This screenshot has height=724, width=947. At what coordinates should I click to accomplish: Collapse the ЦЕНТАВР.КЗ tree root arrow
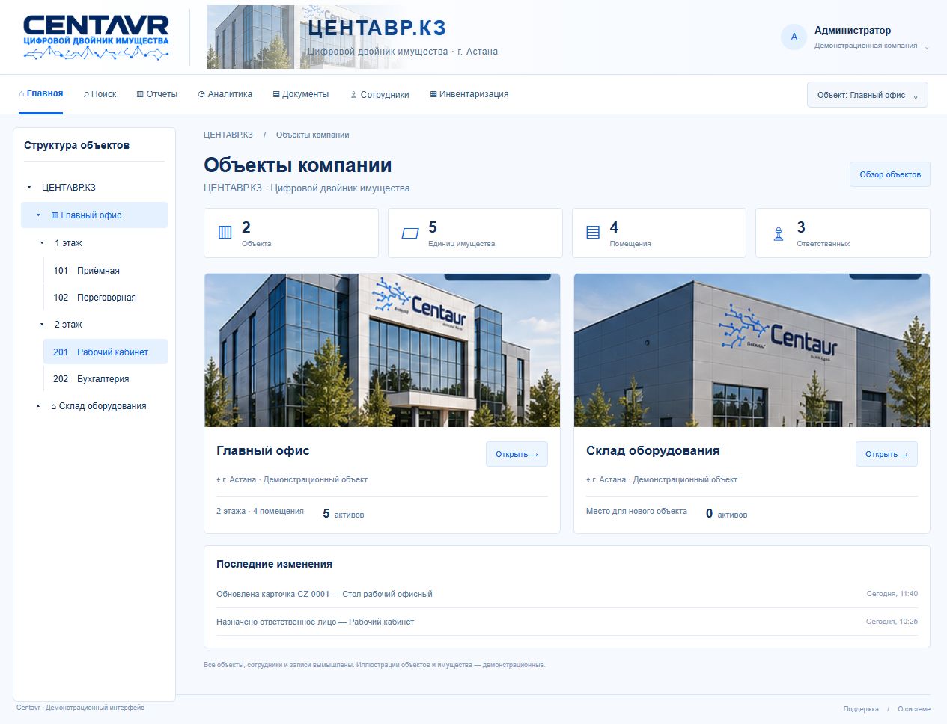[x=29, y=188]
